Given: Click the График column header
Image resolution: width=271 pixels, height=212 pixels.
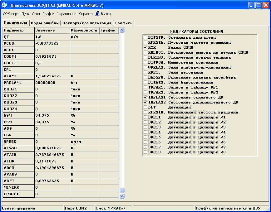Looking at the screenshot, I should [x=109, y=30].
